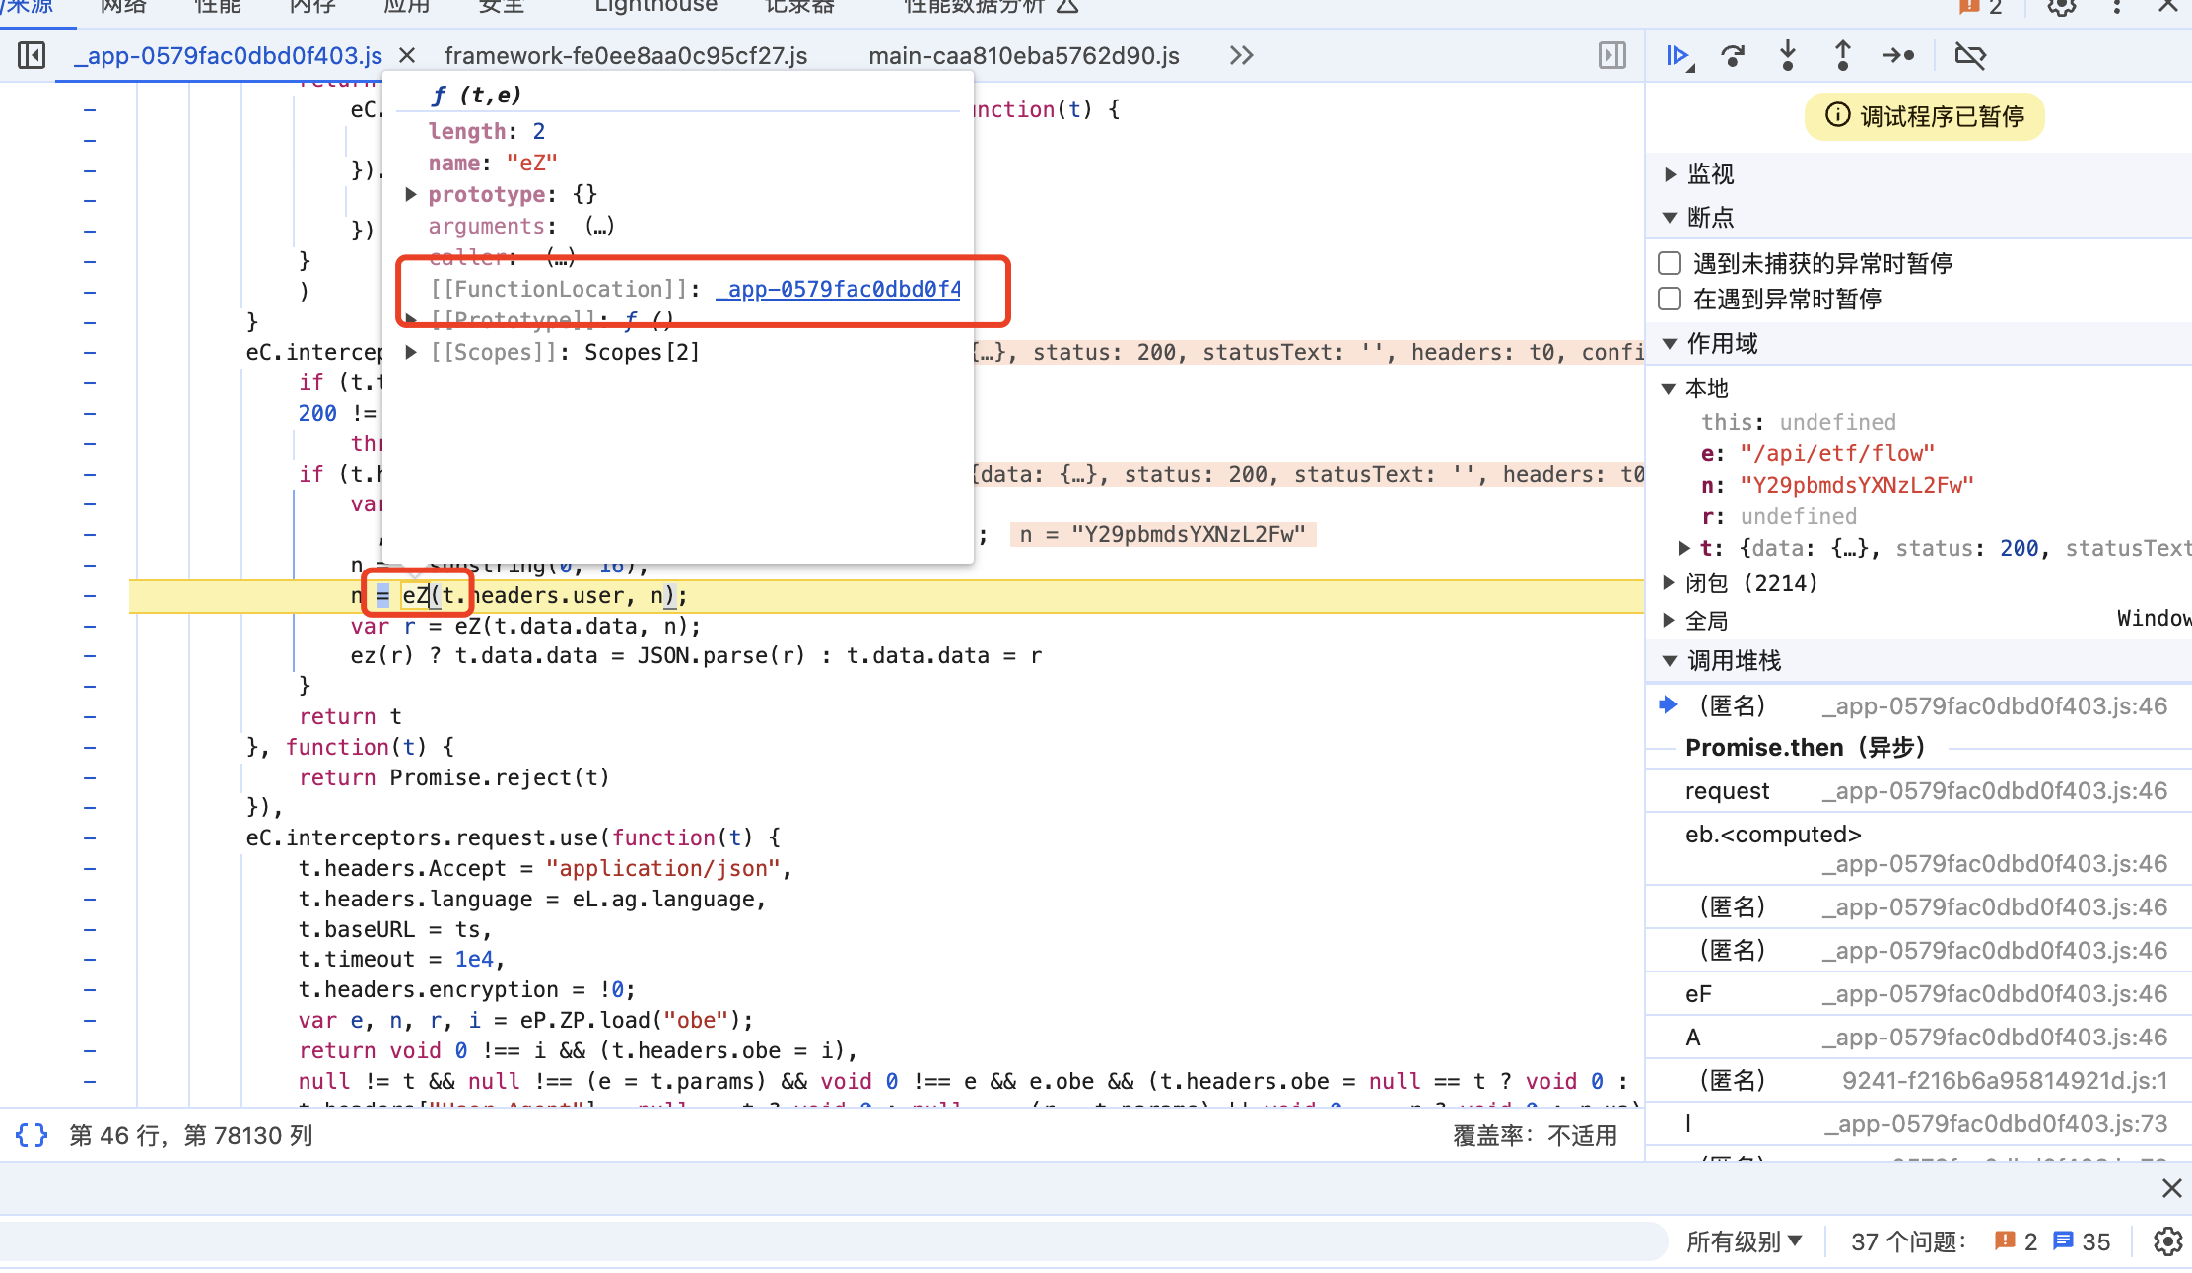Click the info issues count 35

[x=2082, y=1241]
